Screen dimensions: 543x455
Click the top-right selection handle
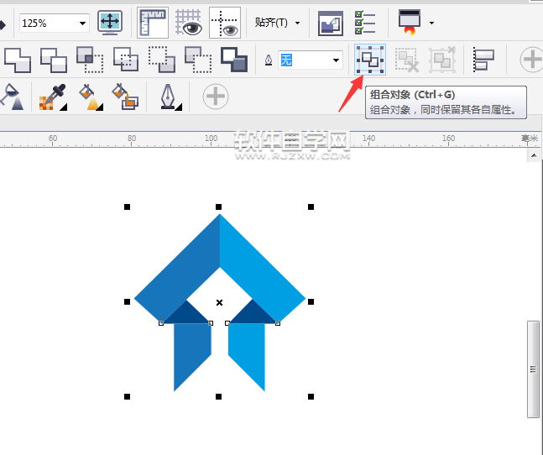(311, 207)
